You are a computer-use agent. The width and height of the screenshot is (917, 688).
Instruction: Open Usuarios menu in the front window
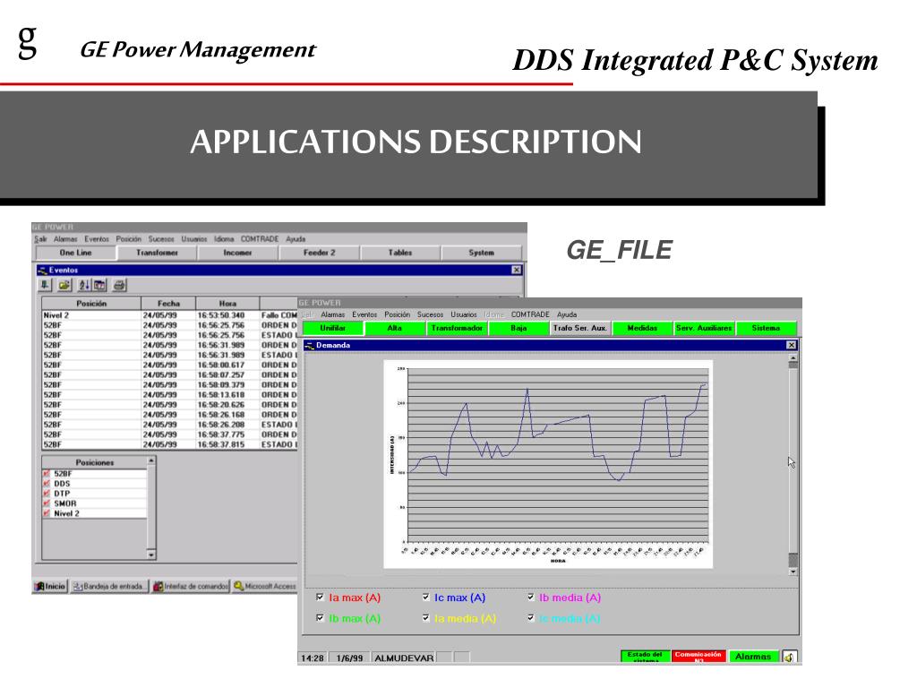(x=463, y=314)
